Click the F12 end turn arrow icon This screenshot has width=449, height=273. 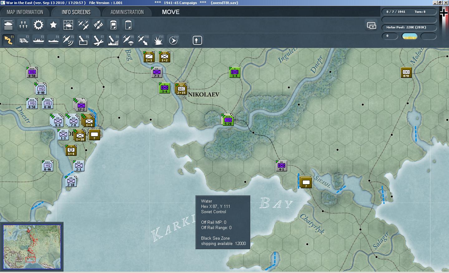tap(173, 40)
